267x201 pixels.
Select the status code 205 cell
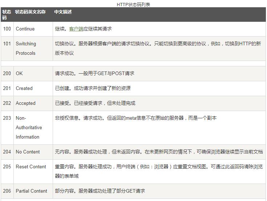pyautogui.click(x=7, y=171)
